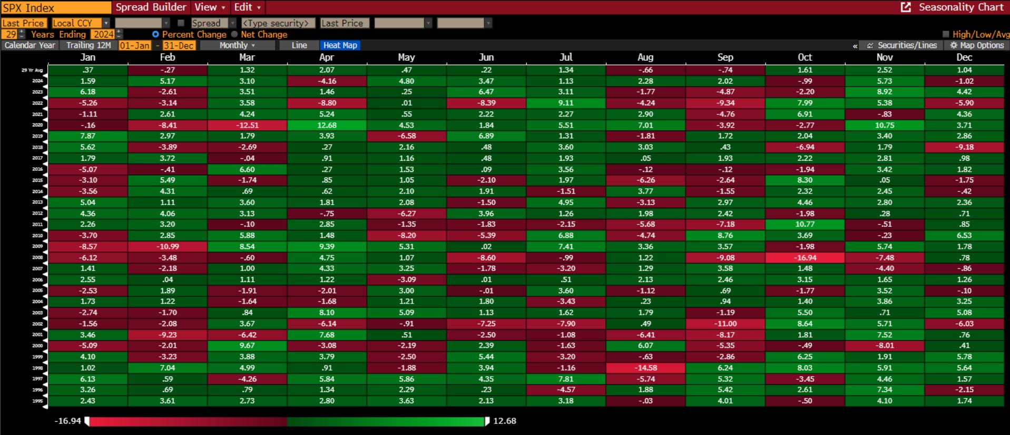Click the Aug column header

645,57
